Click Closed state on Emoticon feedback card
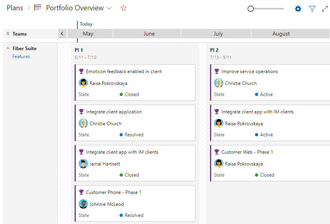The height and width of the screenshot is (224, 330). click(129, 94)
